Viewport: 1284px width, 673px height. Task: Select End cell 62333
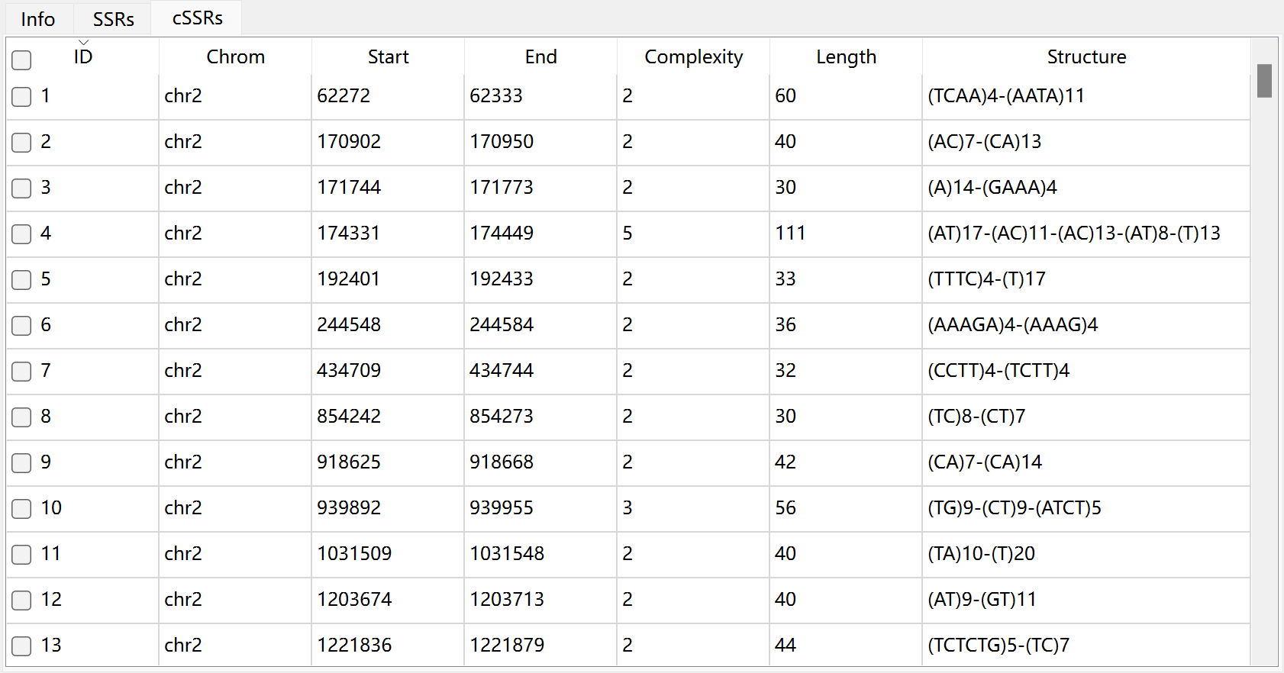coord(540,96)
